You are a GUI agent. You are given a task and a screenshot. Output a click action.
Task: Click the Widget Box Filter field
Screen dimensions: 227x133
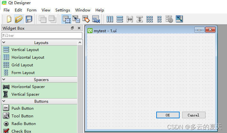point(42,35)
